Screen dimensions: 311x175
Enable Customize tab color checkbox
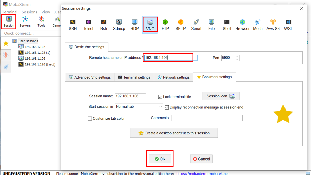[x=90, y=118]
